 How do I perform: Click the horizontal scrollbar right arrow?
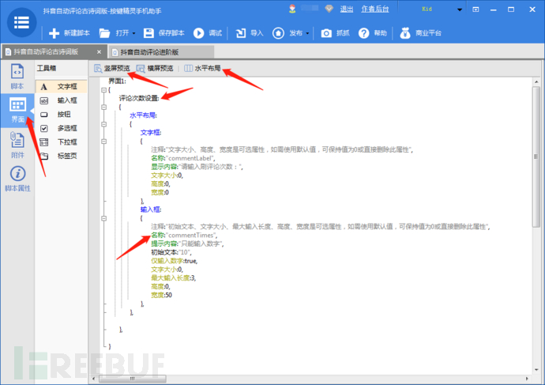[528, 379]
